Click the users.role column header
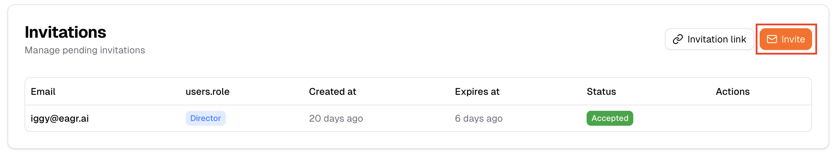The width and height of the screenshot is (838, 157). [x=207, y=92]
